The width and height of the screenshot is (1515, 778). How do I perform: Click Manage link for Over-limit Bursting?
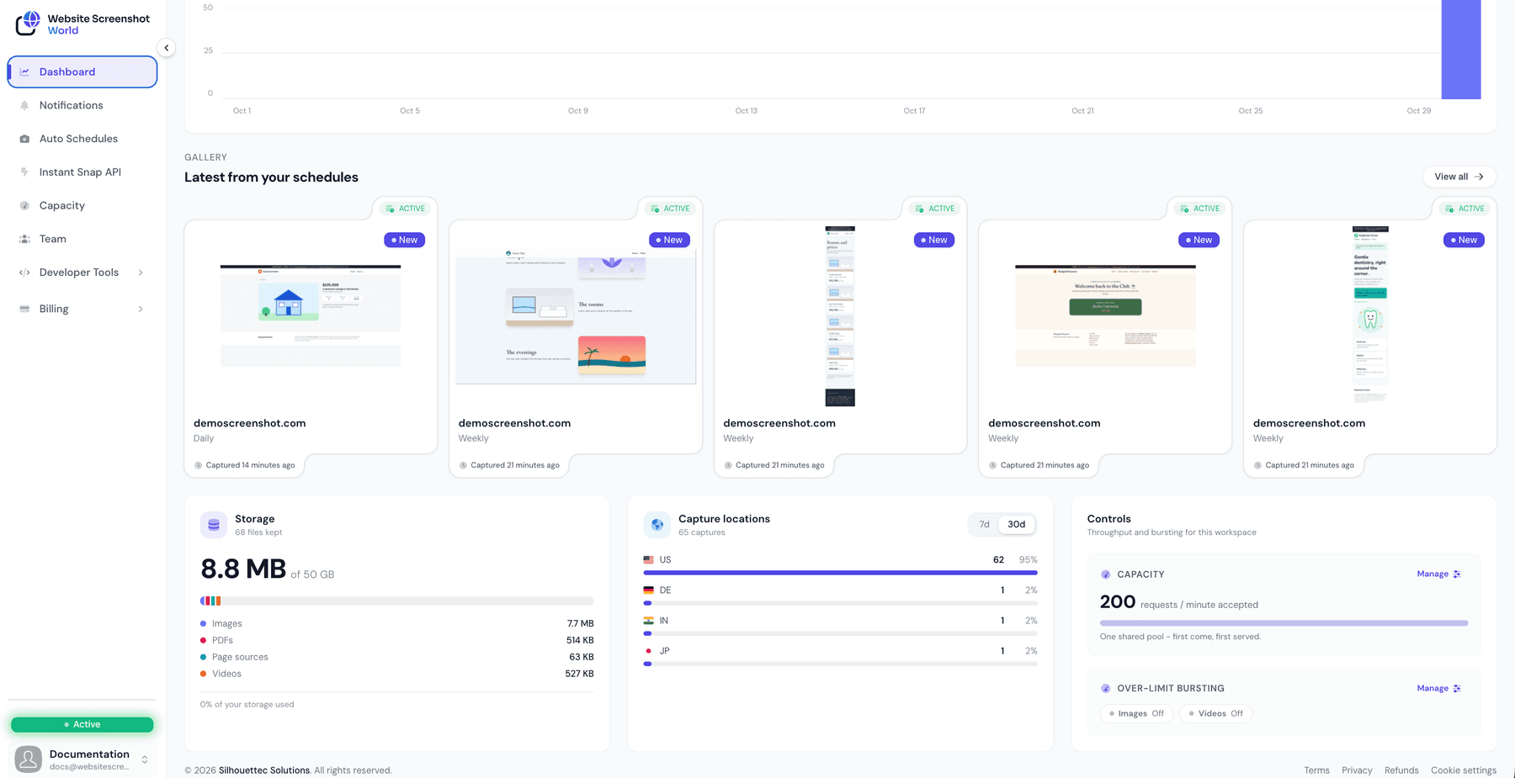[1438, 688]
